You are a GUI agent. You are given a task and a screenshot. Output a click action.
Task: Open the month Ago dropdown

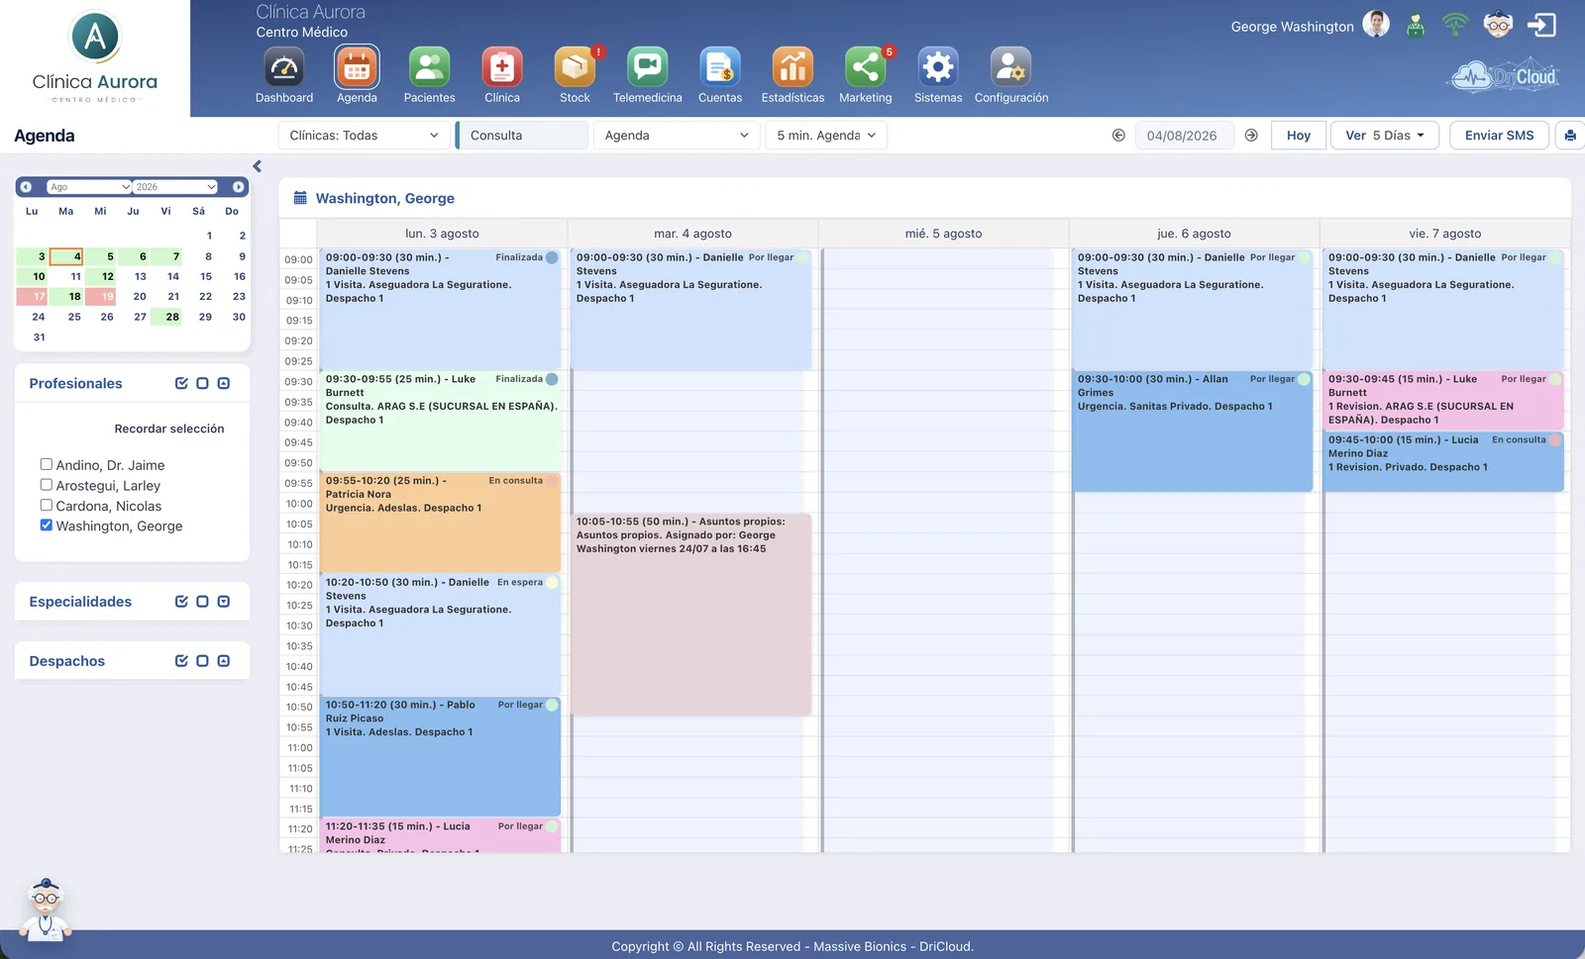(x=89, y=187)
